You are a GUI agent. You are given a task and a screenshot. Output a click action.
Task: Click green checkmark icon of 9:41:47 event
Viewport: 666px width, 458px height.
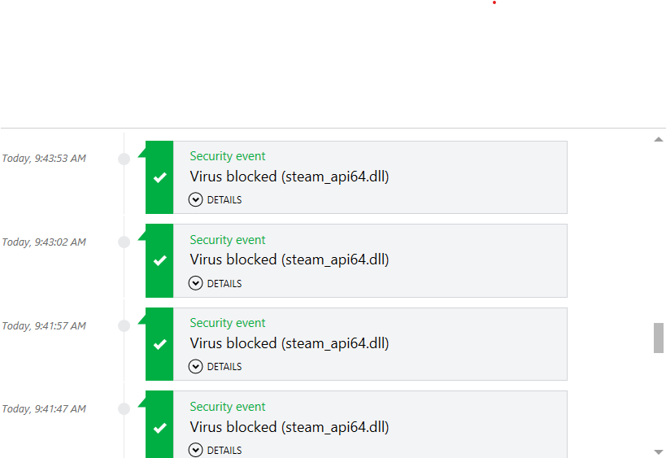pyautogui.click(x=159, y=428)
